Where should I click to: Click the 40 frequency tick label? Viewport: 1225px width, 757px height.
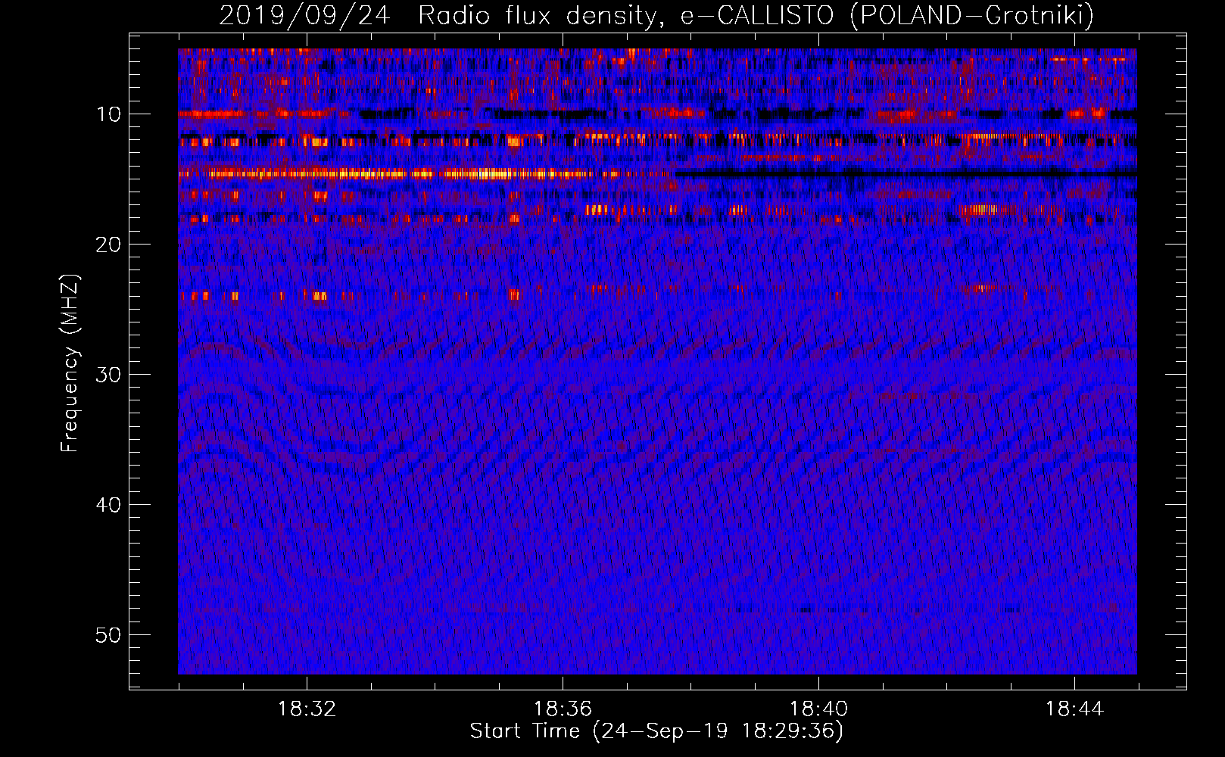109,505
